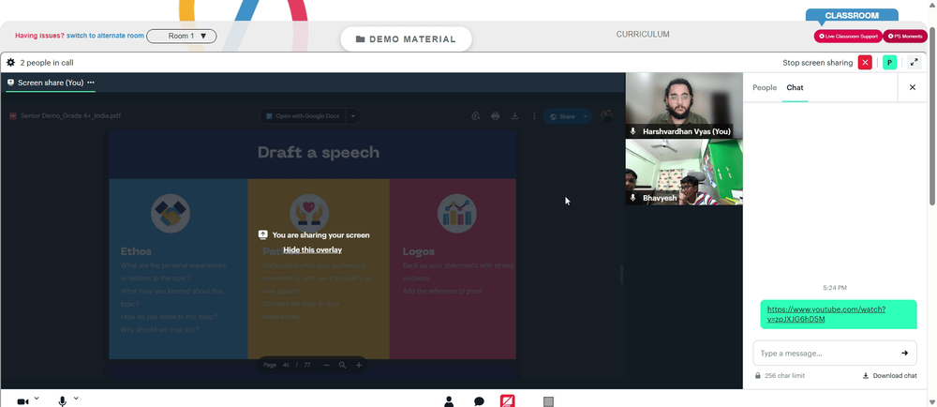Select Harshvardhan Vyas video tile
Screen dimensions: 937x407
pos(684,106)
